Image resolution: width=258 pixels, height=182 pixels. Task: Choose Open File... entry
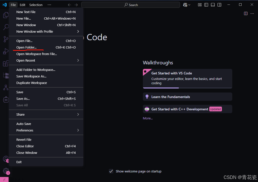pyautogui.click(x=46, y=41)
